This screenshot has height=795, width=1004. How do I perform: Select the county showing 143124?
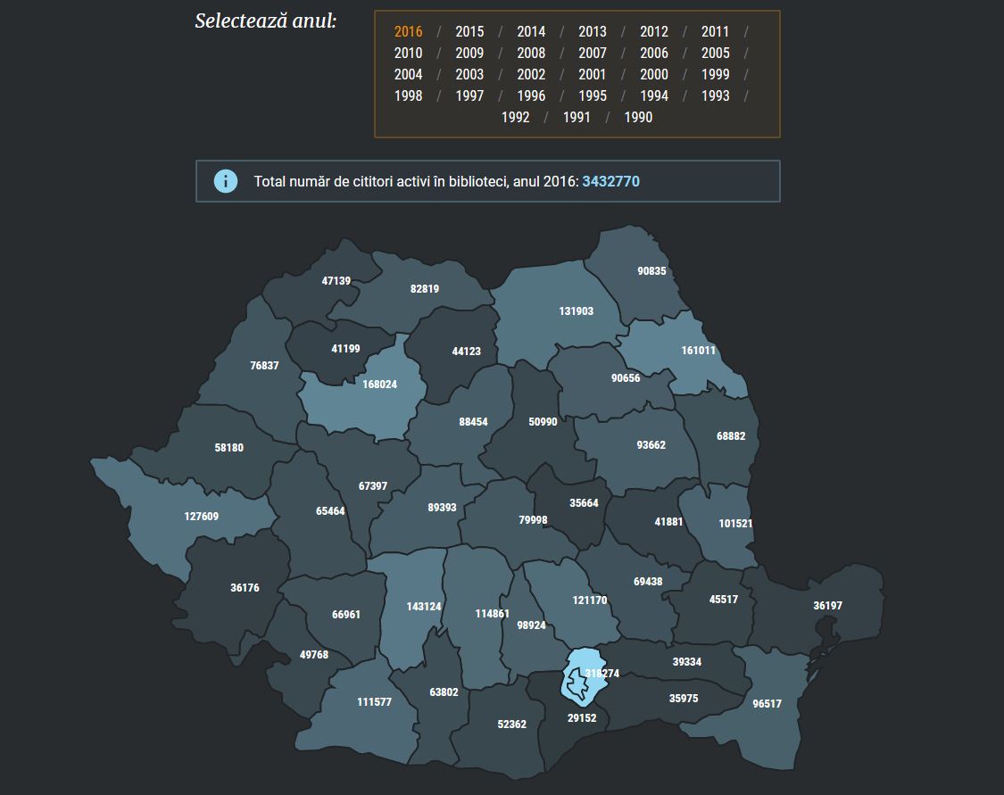424,606
